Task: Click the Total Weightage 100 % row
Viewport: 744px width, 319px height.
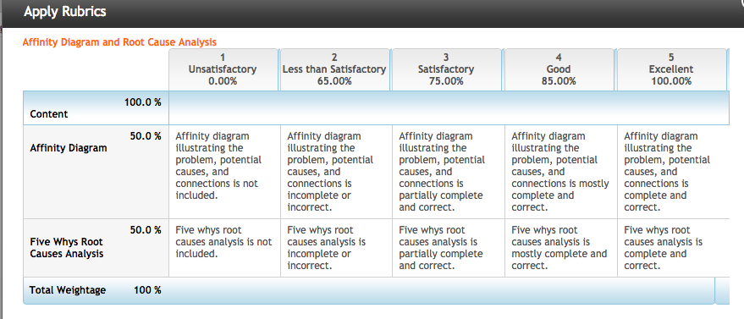Action: 369,290
